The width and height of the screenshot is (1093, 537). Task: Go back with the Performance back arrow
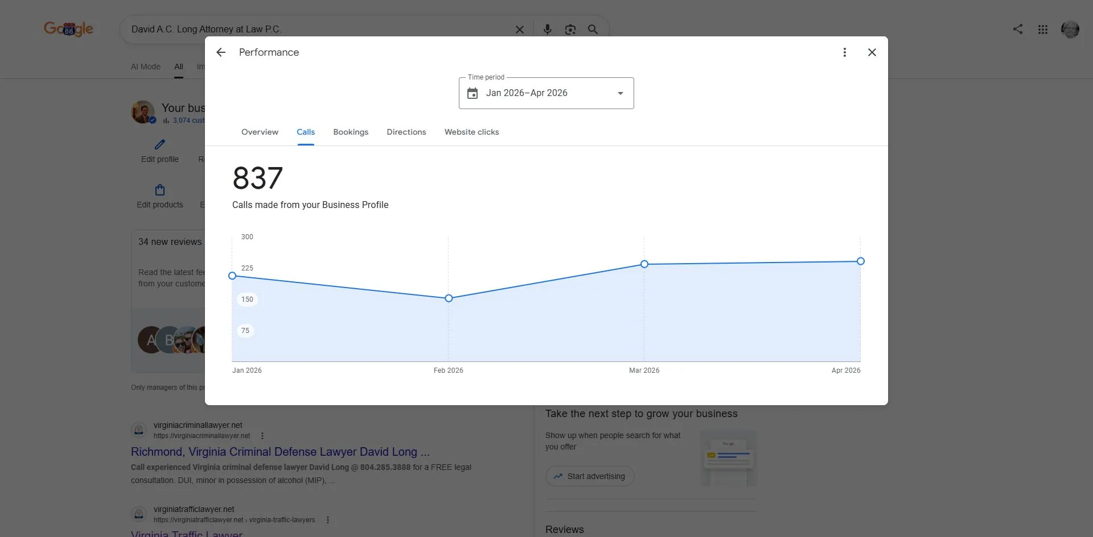click(x=221, y=52)
